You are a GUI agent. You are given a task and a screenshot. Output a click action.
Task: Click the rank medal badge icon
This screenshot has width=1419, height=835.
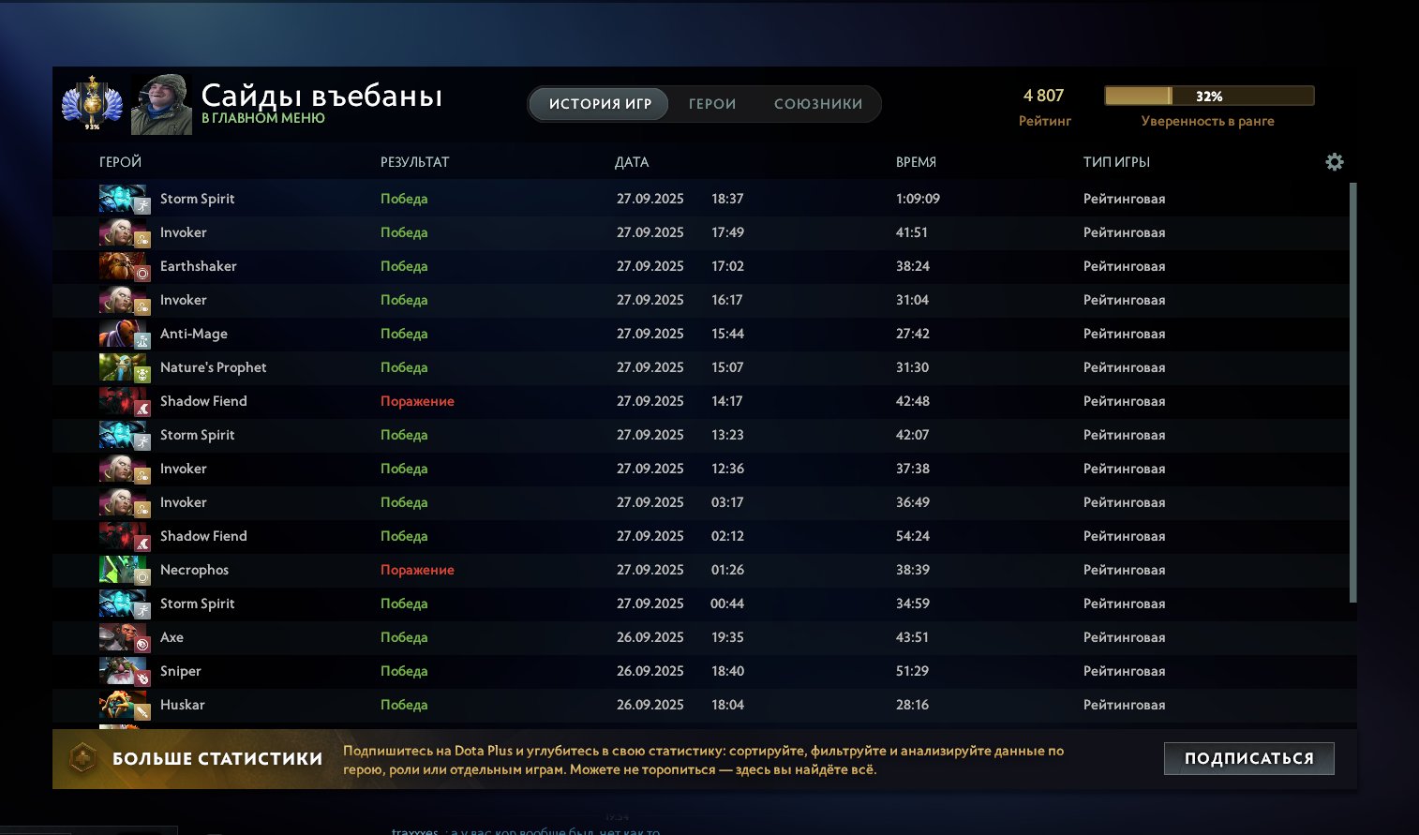point(91,103)
